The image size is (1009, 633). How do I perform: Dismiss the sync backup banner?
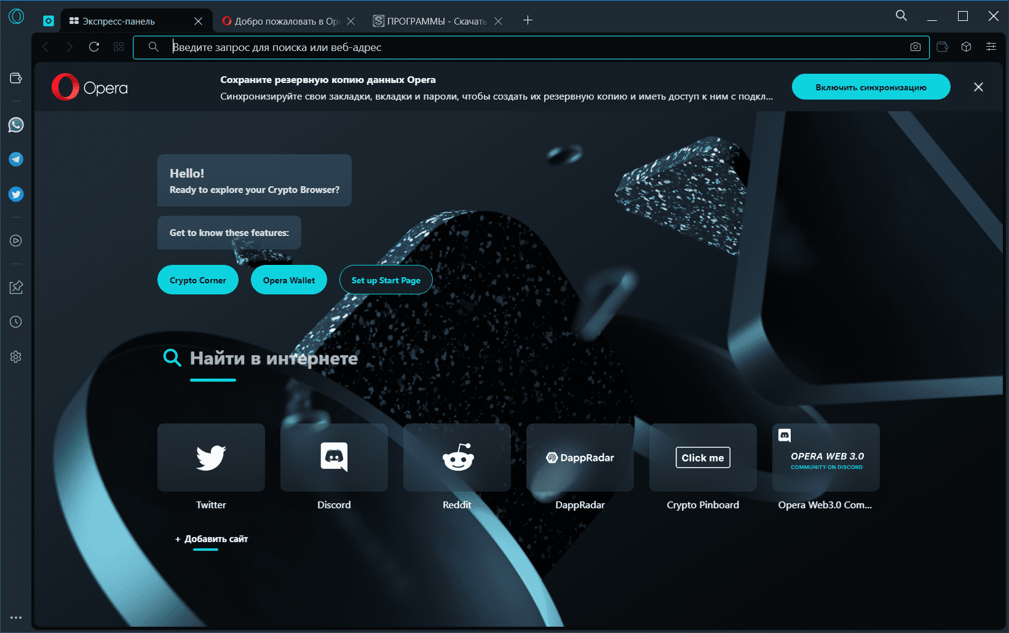[x=978, y=87]
